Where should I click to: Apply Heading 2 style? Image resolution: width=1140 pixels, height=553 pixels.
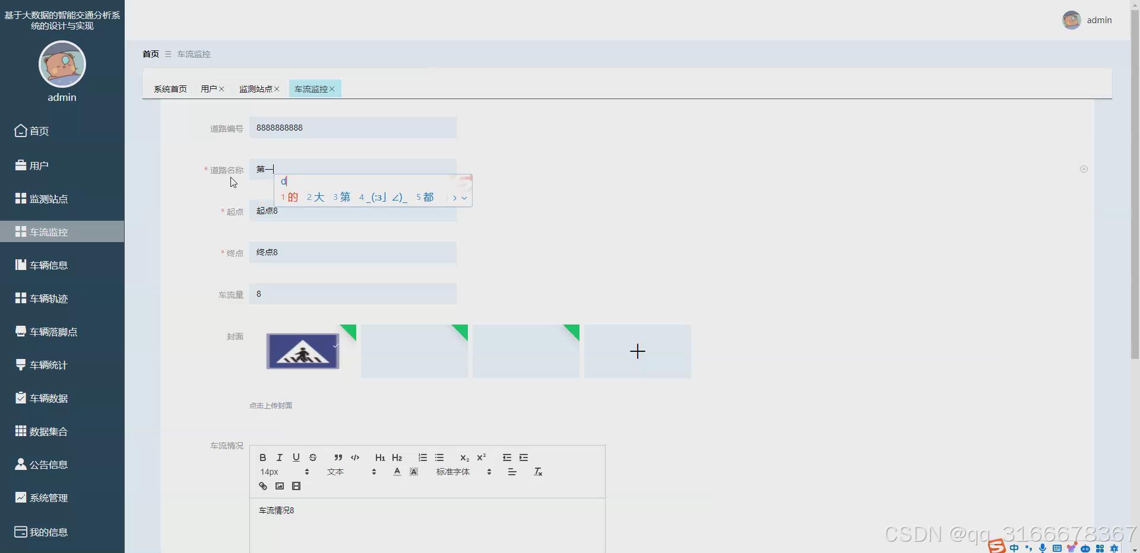397,457
